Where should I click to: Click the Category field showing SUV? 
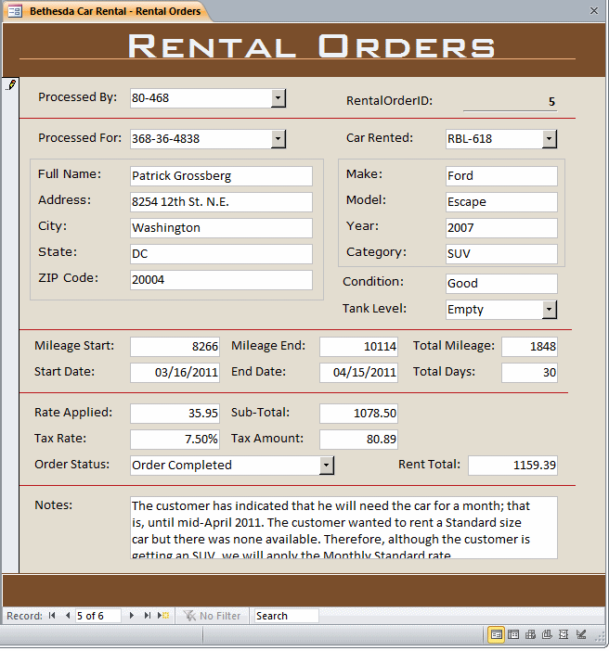[x=501, y=254]
